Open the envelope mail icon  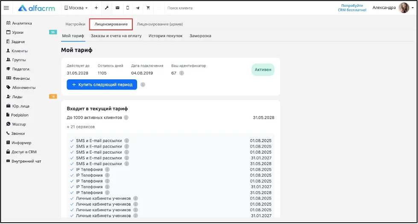pos(117,8)
